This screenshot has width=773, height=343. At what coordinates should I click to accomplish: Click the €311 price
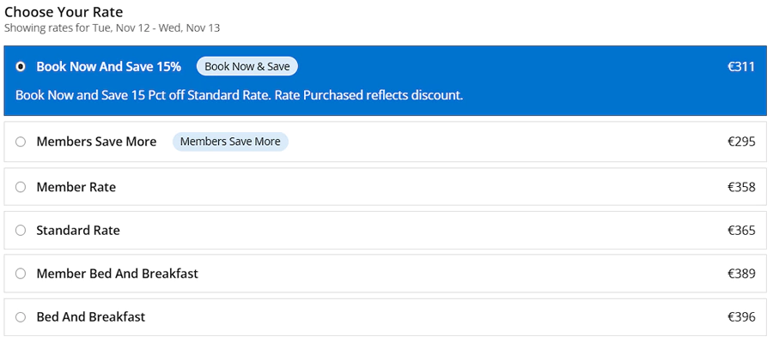point(740,67)
